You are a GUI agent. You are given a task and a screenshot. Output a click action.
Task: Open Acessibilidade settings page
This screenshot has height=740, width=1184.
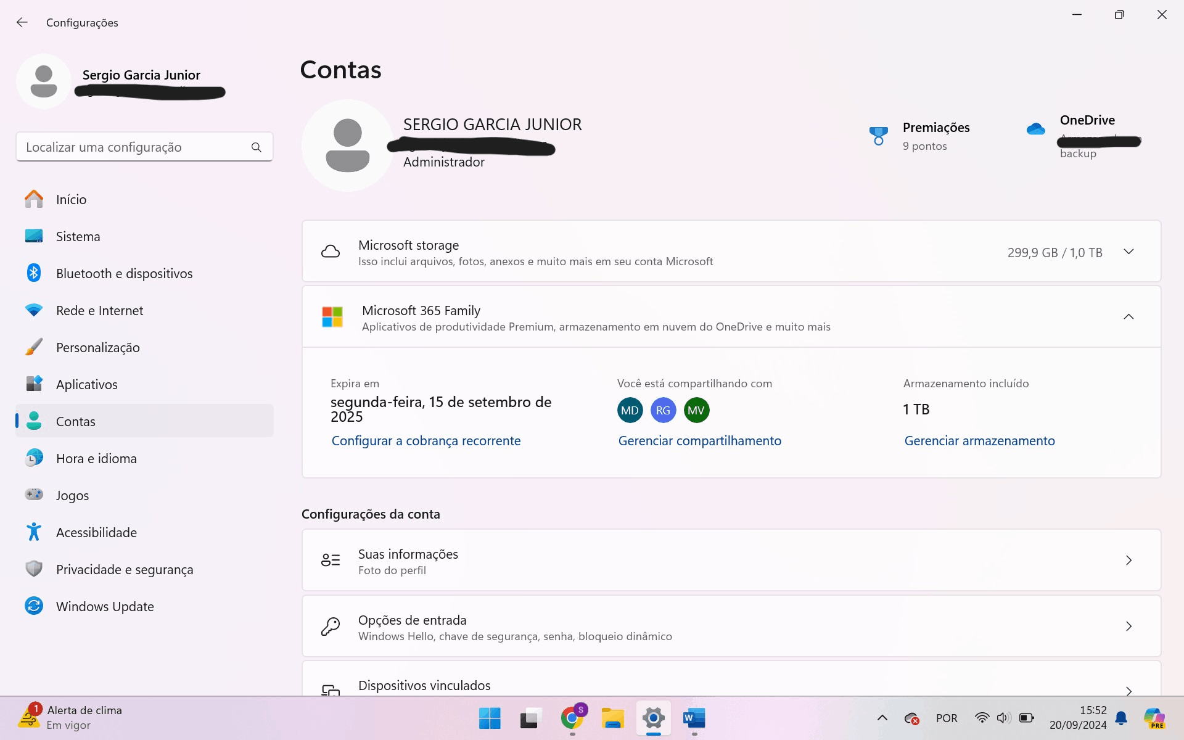tap(144, 532)
